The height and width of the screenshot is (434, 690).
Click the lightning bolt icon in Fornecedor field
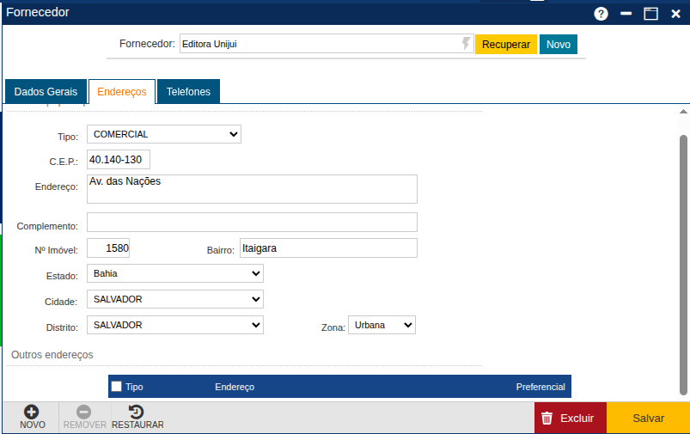(x=466, y=44)
